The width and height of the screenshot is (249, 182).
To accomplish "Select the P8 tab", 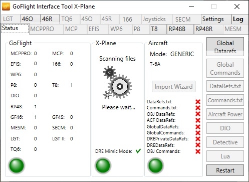I will tap(141, 29).
